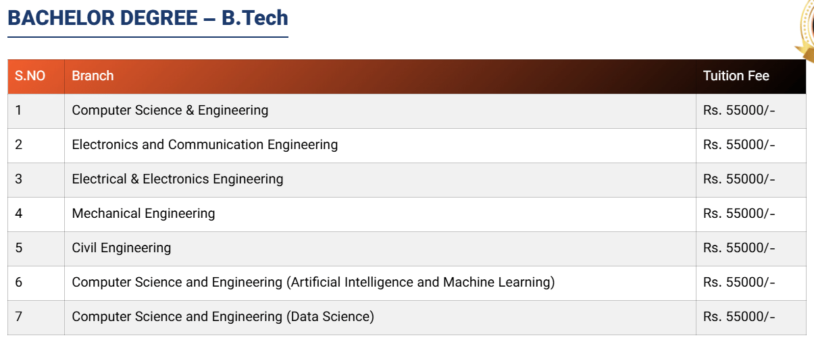Click the tuition fee for the Data Science branch
Image resolution: width=814 pixels, height=346 pixels.
click(x=739, y=317)
